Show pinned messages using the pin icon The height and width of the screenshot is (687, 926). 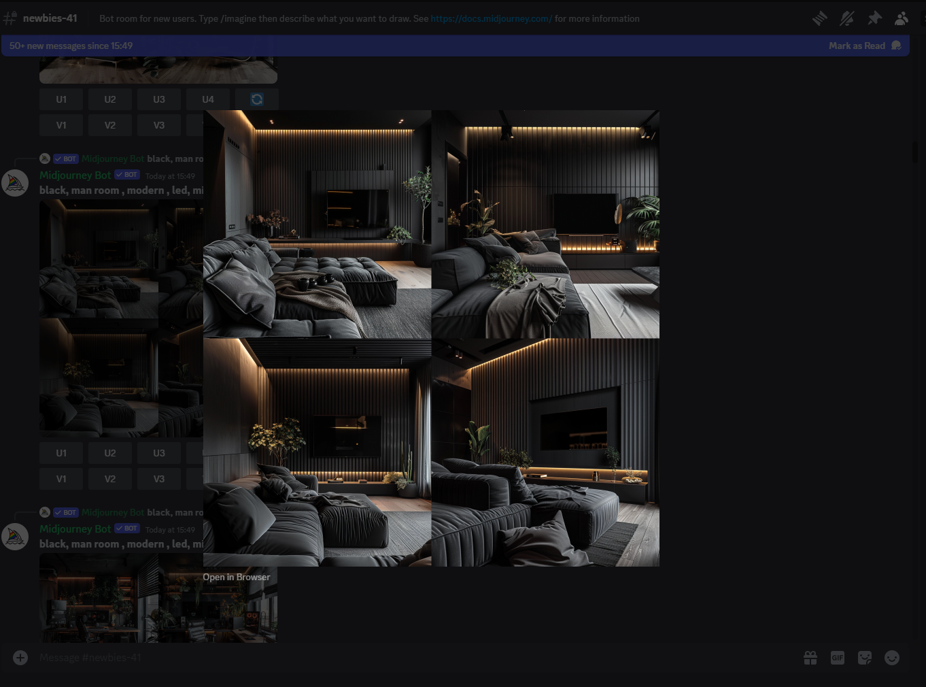(874, 18)
